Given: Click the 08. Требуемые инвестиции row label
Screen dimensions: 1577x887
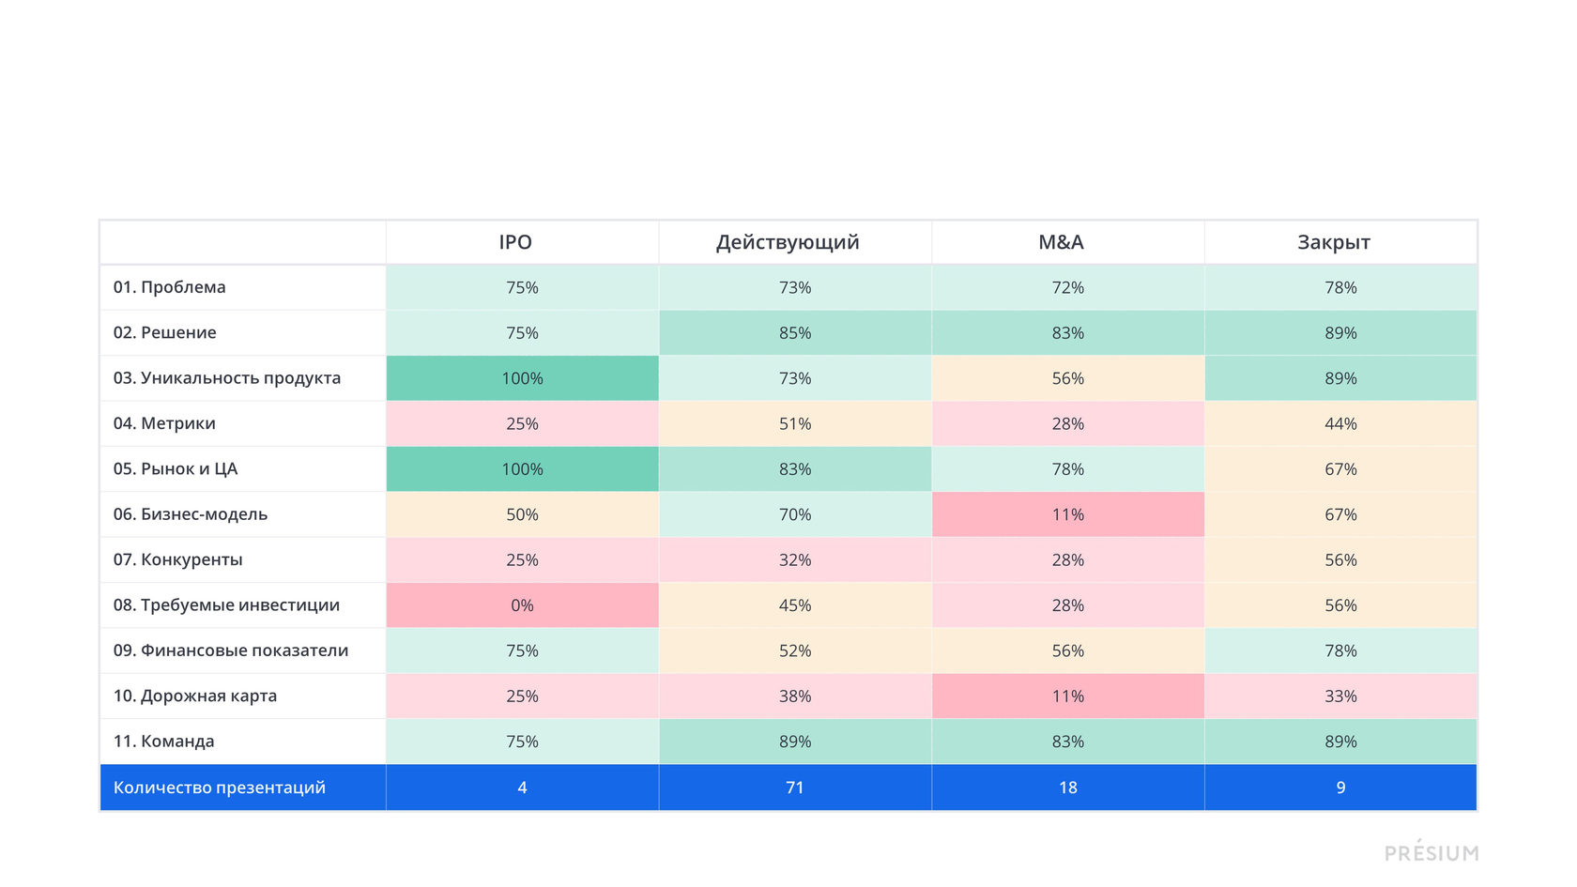Looking at the screenshot, I should tap(226, 605).
